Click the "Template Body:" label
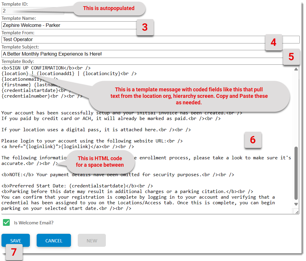Screen dimensions: 306x261 [18, 61]
